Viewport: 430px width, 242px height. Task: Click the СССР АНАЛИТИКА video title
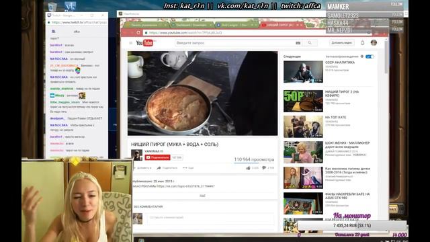click(340, 63)
